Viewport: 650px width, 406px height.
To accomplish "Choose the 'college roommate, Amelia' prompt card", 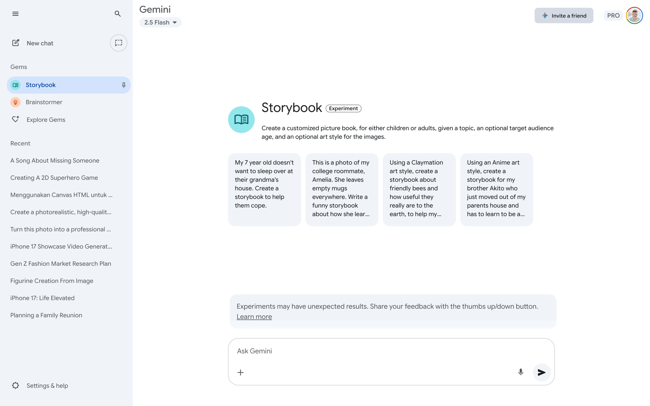I will [x=342, y=189].
